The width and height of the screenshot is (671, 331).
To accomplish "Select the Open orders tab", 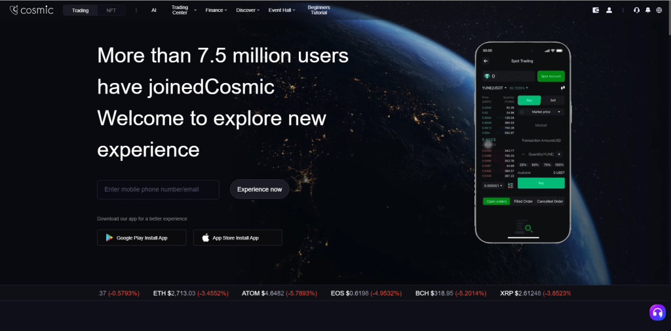I will click(497, 201).
